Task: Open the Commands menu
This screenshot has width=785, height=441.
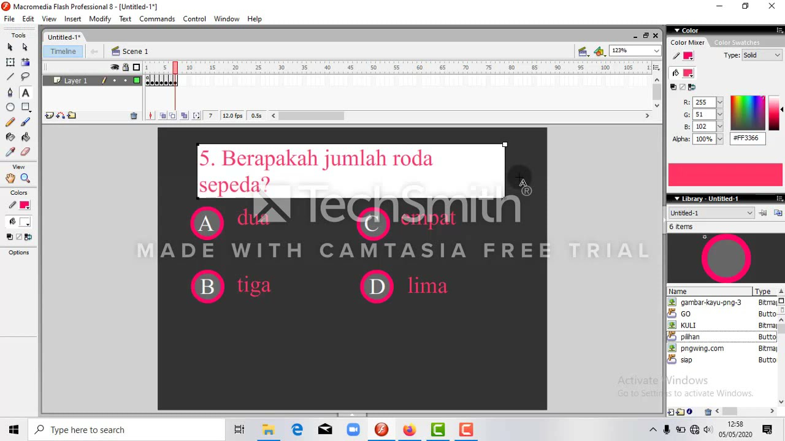Action: tap(157, 19)
